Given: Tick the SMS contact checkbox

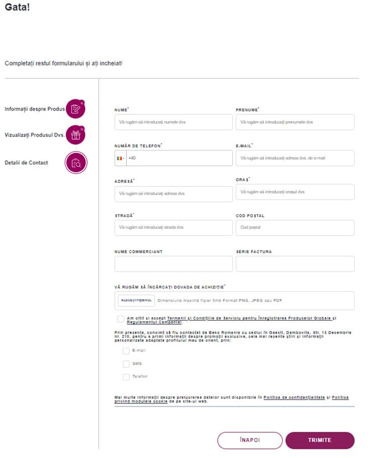Looking at the screenshot, I should [x=126, y=364].
